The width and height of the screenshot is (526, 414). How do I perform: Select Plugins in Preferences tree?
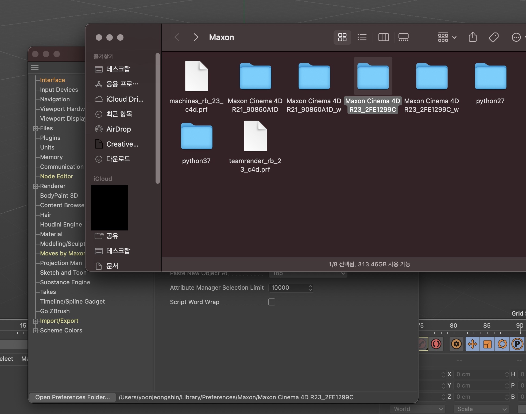50,138
